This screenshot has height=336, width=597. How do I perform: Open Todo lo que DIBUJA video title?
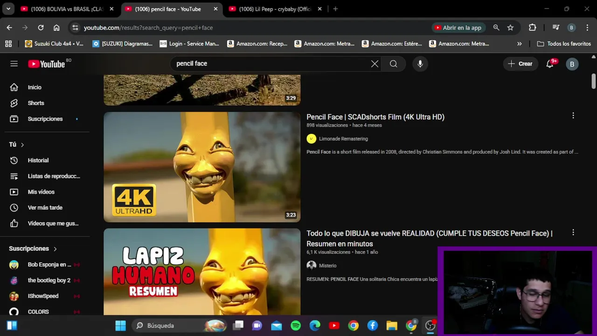click(x=429, y=238)
